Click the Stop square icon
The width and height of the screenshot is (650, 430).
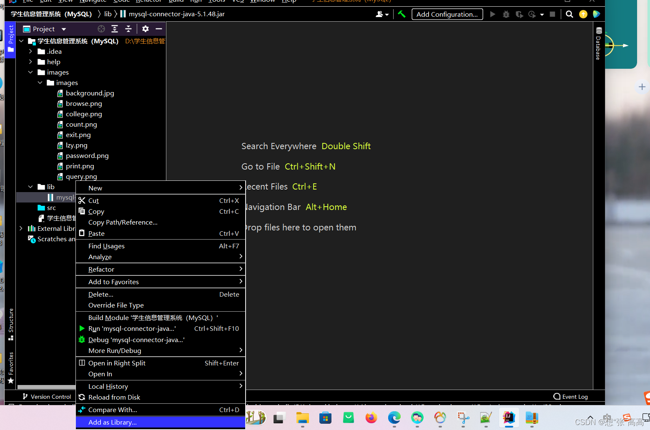552,14
